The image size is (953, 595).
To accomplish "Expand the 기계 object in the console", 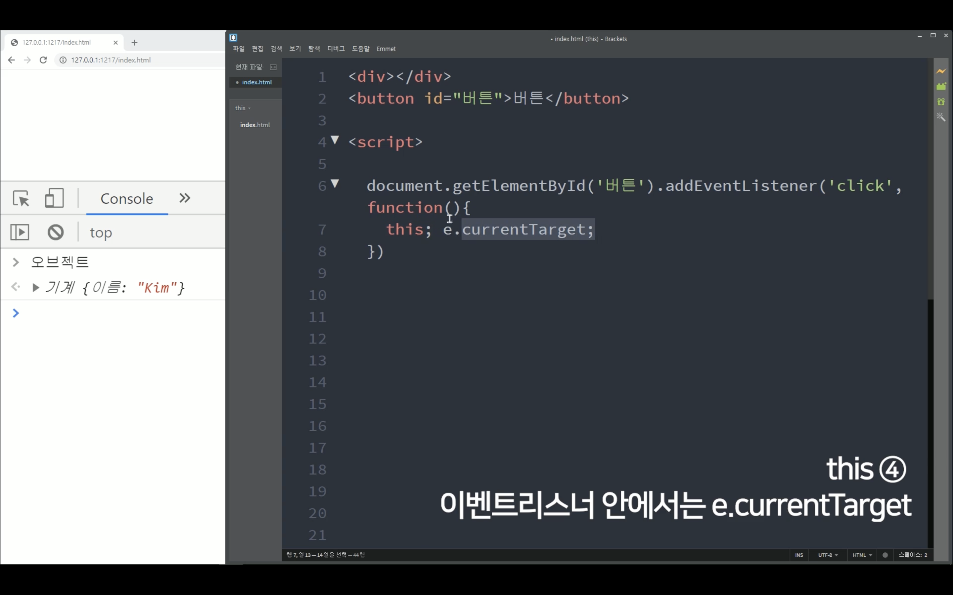I will pos(35,288).
